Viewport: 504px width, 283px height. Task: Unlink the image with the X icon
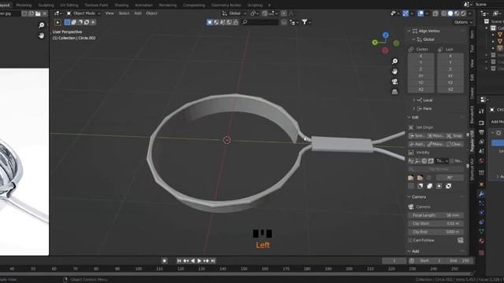[x=45, y=13]
